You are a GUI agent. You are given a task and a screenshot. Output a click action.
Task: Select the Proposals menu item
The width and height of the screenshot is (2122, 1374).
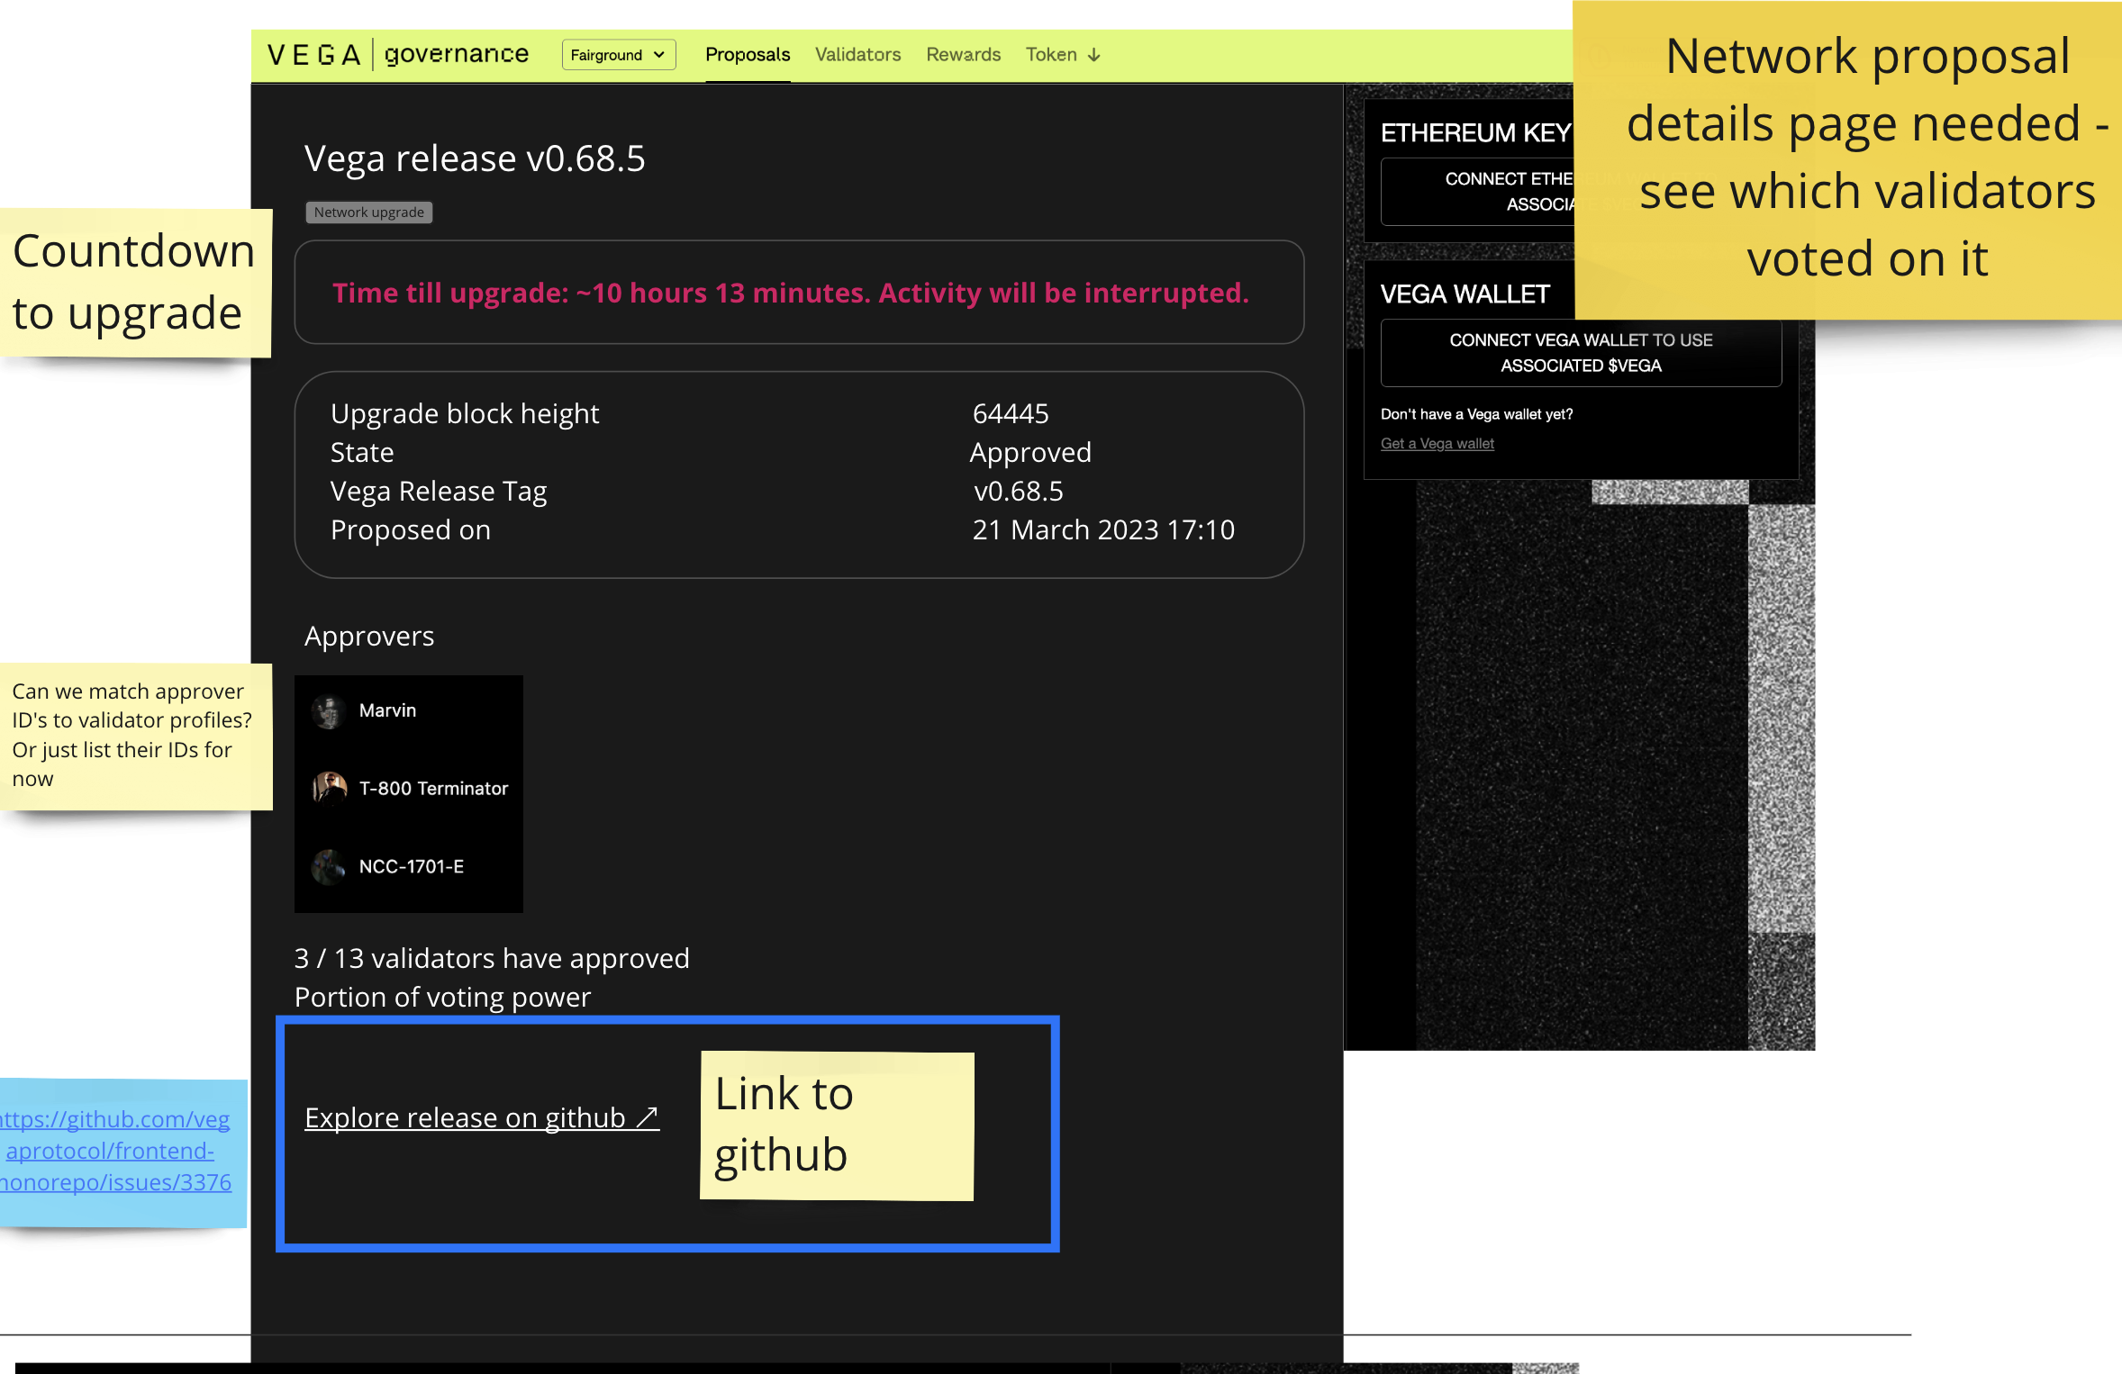tap(748, 55)
